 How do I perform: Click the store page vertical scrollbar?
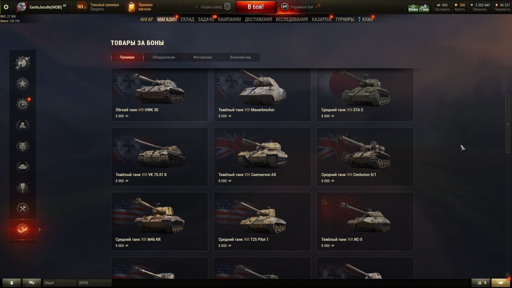(508, 124)
